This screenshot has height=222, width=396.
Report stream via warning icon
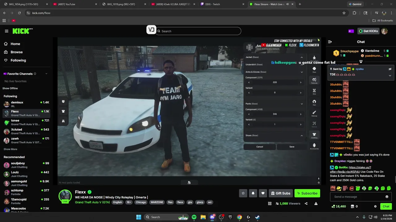316,203
